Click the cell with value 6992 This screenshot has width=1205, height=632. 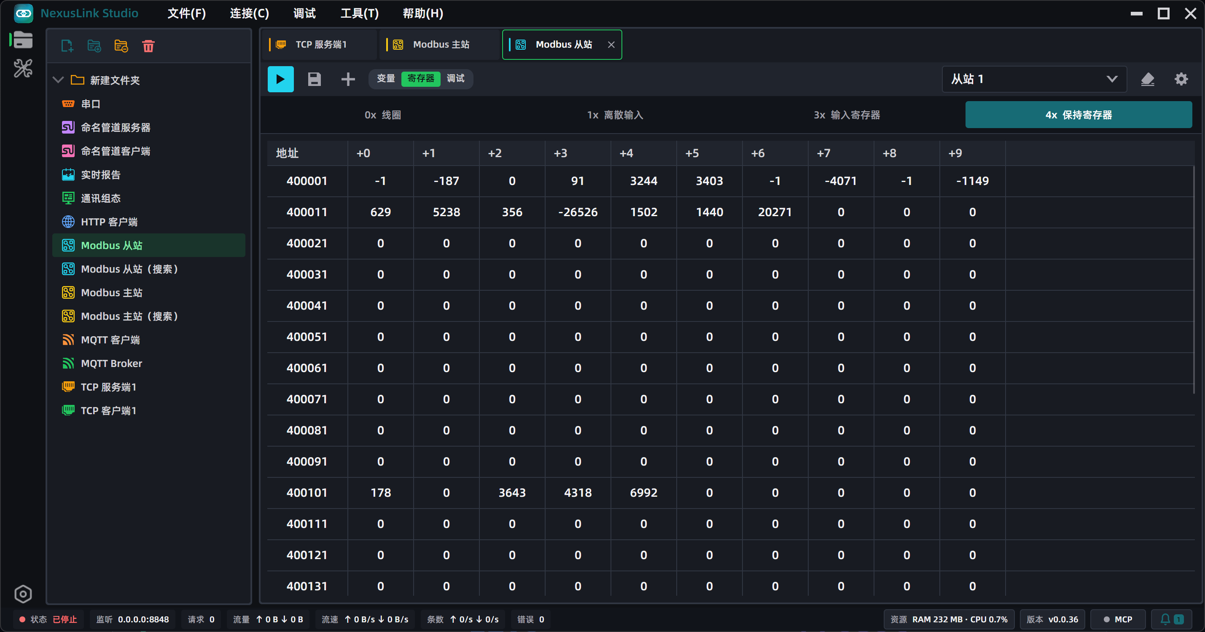[644, 493]
